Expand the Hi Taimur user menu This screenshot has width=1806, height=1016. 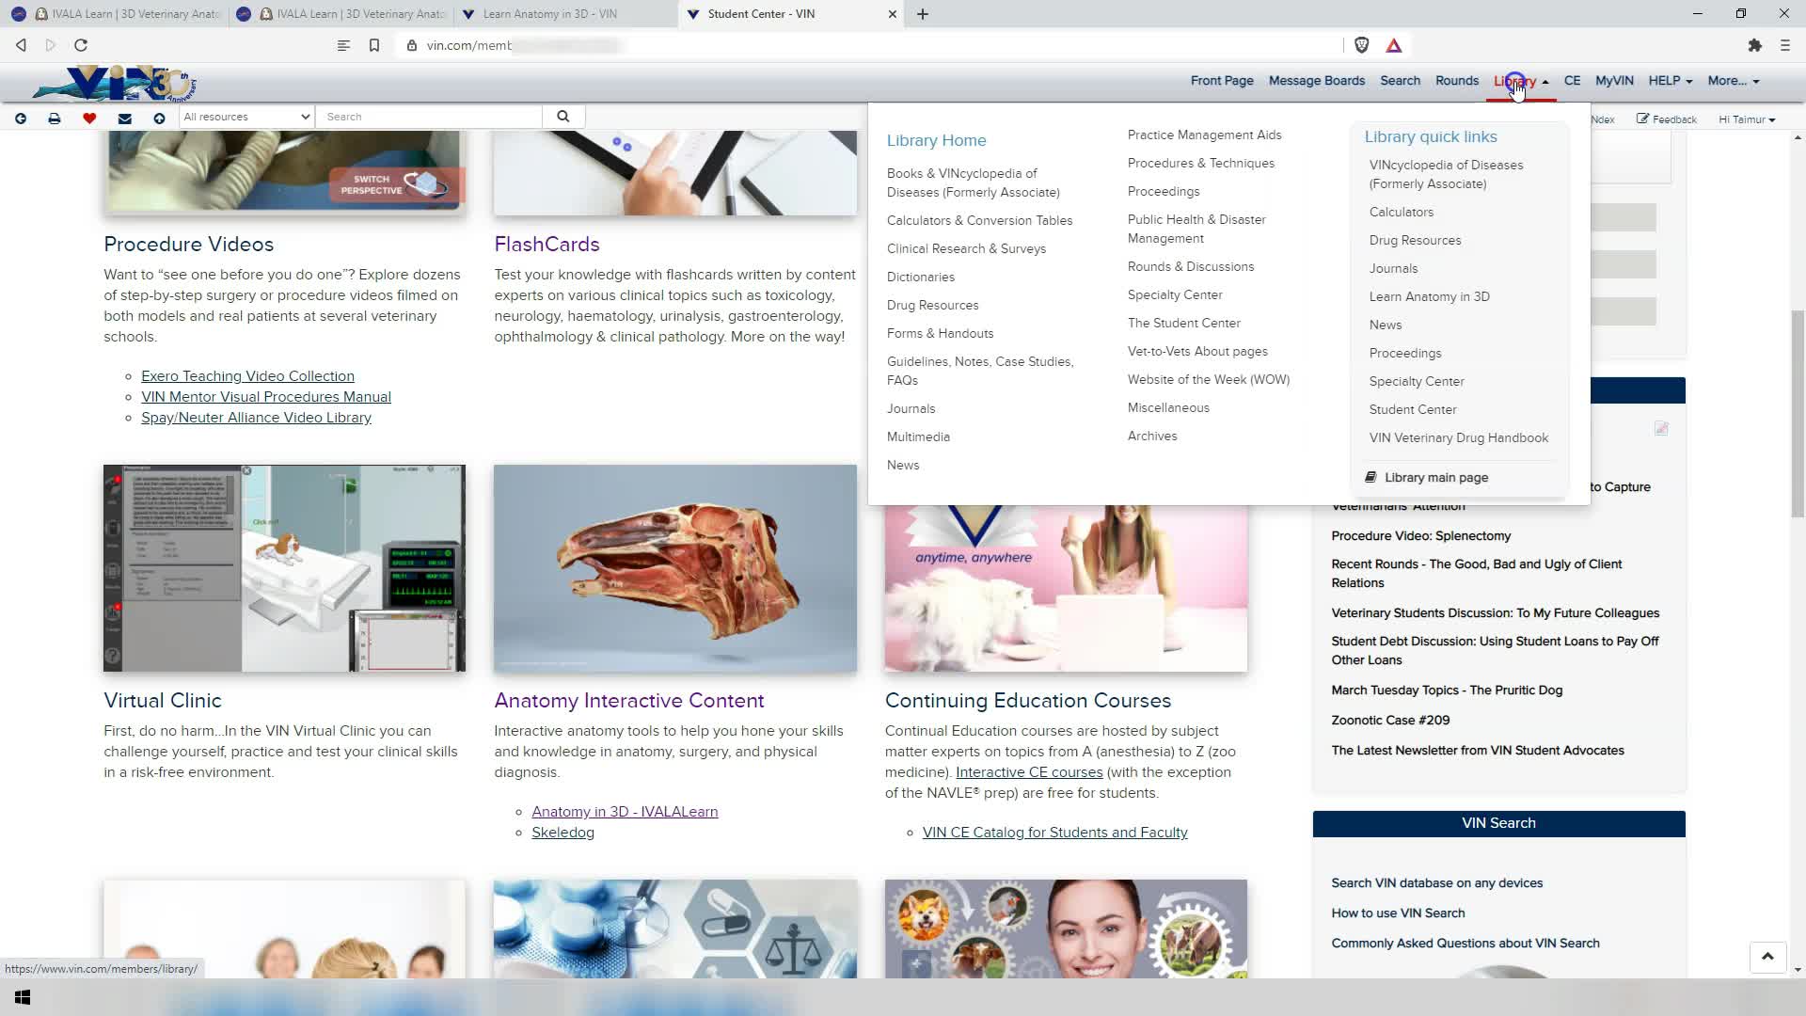click(1746, 119)
